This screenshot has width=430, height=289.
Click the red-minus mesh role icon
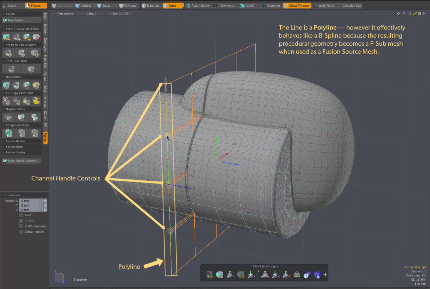36,37
